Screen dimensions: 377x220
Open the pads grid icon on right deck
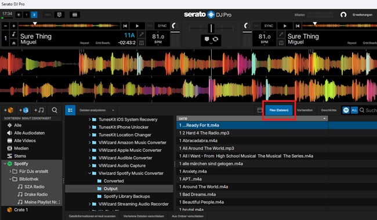[x=281, y=43]
